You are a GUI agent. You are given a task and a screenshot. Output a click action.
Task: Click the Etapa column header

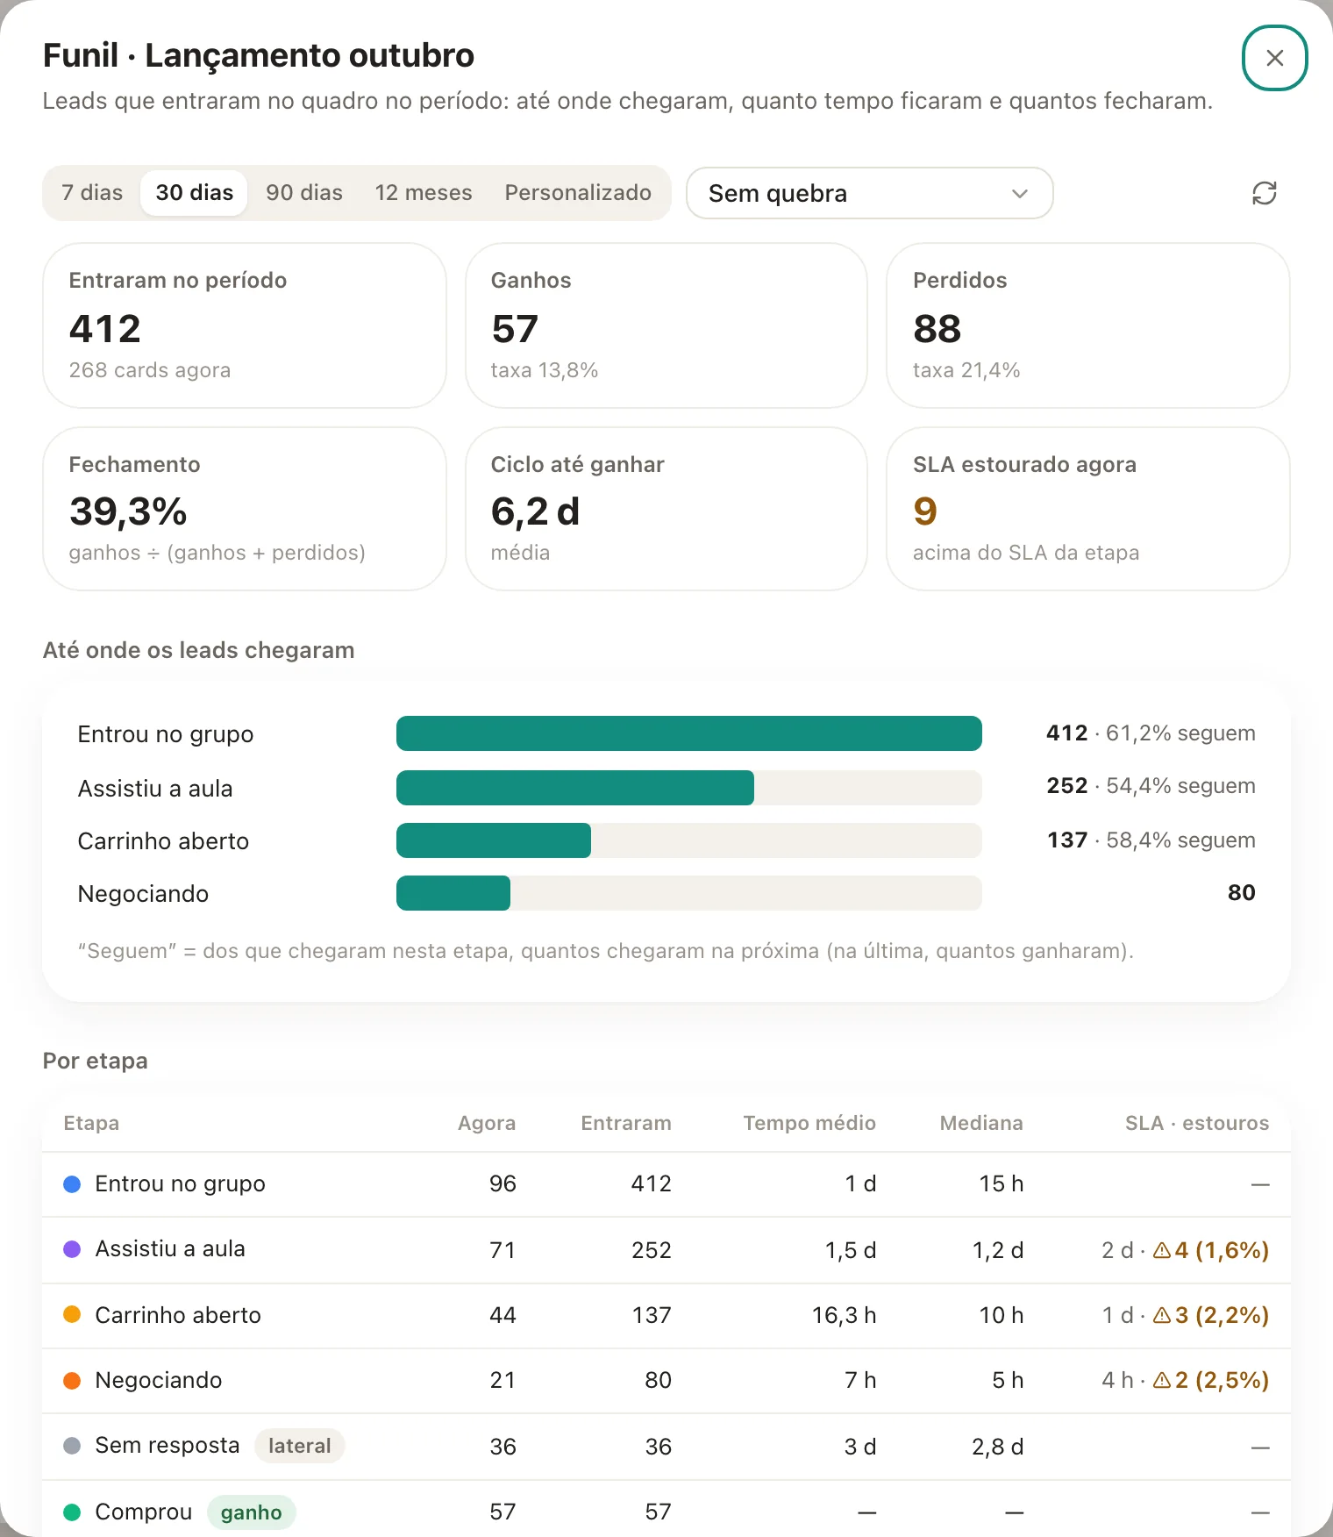[91, 1123]
